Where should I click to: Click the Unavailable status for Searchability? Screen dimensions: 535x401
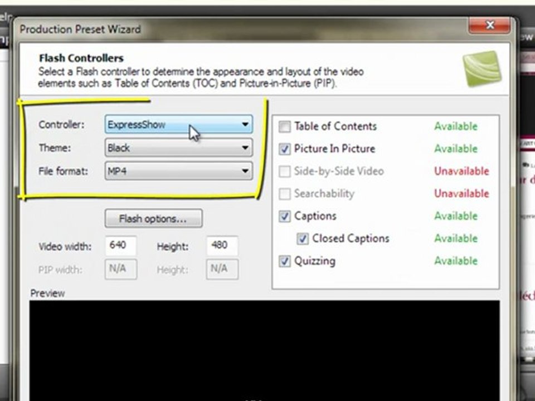[461, 194]
